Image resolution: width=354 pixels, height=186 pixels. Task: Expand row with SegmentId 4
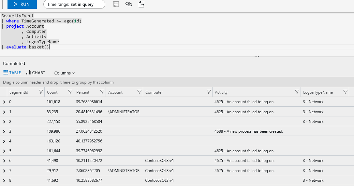(4, 141)
